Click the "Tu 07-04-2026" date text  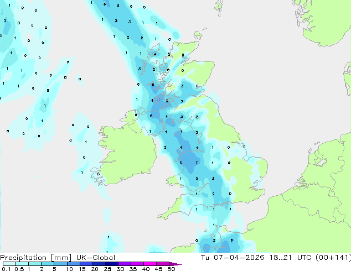[233, 258]
